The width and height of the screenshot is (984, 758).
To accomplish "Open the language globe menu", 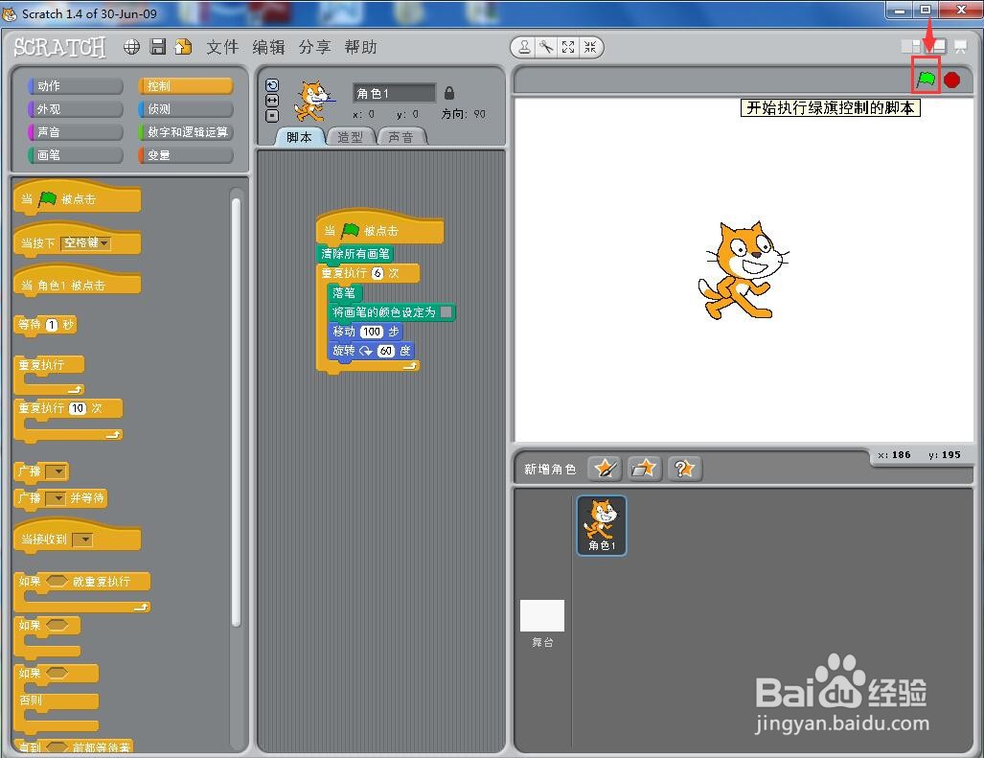I will 131,46.
